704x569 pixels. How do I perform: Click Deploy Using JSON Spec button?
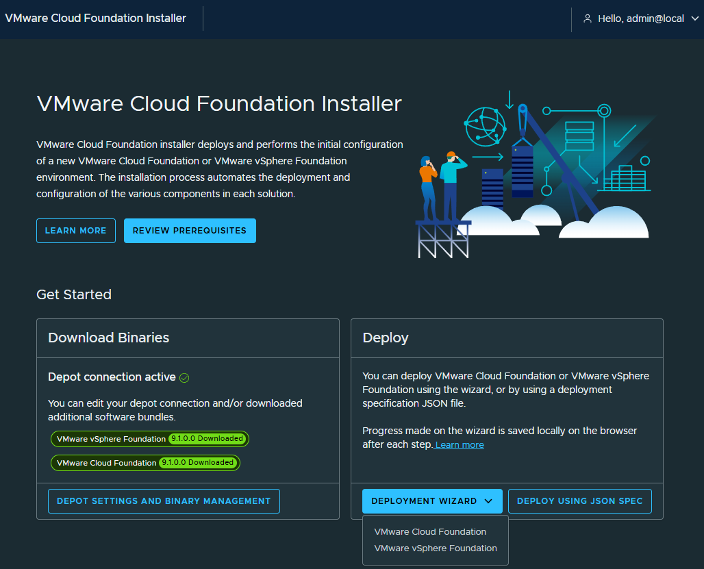pyautogui.click(x=579, y=501)
